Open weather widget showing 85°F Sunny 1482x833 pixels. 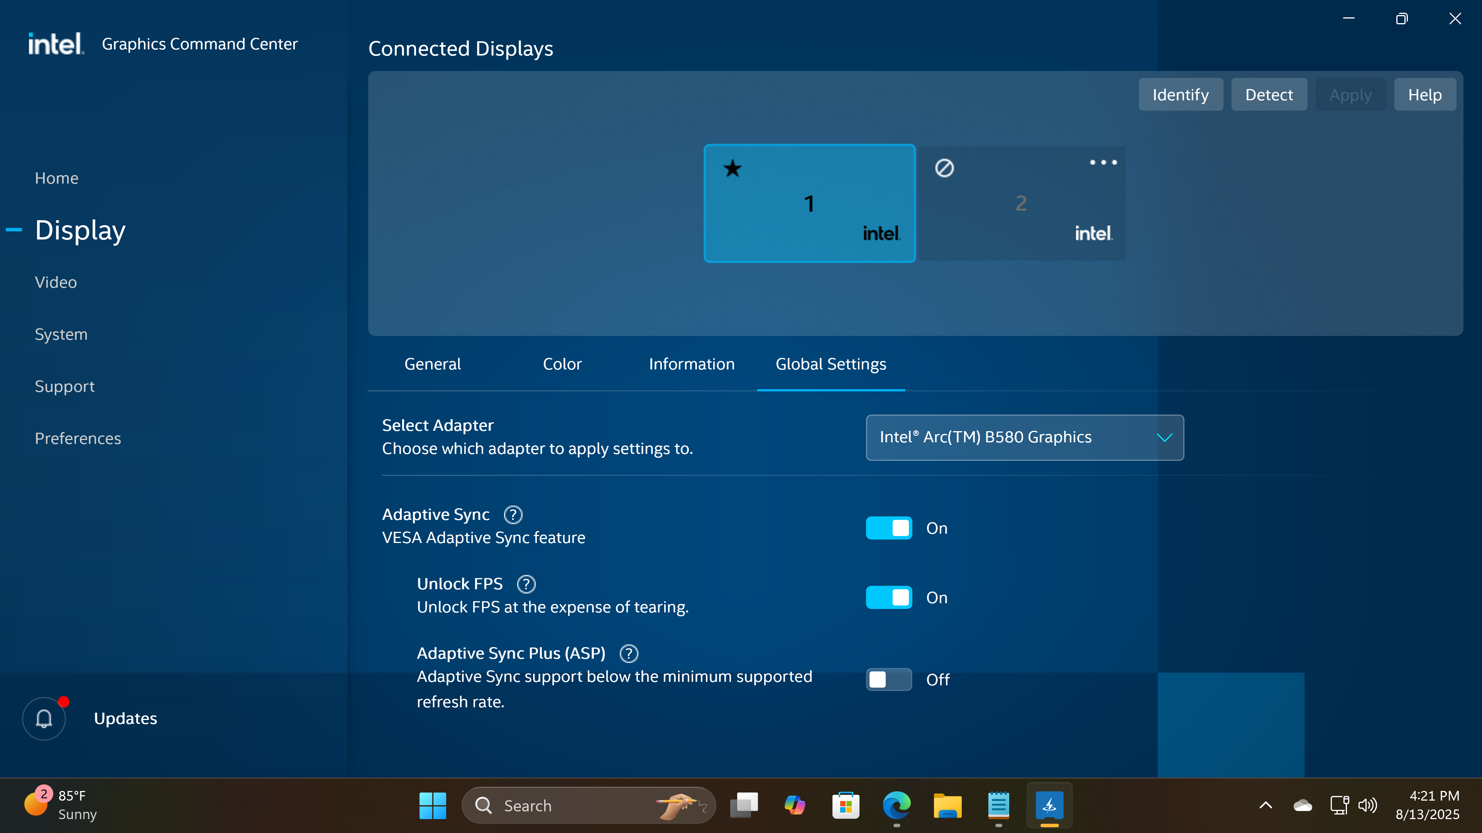coord(61,805)
